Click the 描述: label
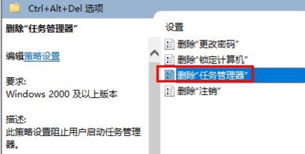The height and width of the screenshot is (154, 305). tap(16, 119)
